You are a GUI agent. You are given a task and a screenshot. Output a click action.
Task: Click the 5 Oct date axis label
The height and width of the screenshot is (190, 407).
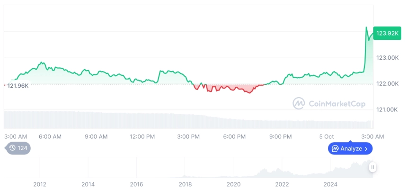tap(327, 136)
